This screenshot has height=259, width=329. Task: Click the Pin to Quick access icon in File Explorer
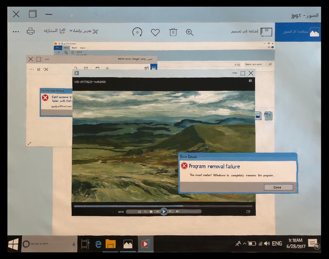[x=58, y=52]
